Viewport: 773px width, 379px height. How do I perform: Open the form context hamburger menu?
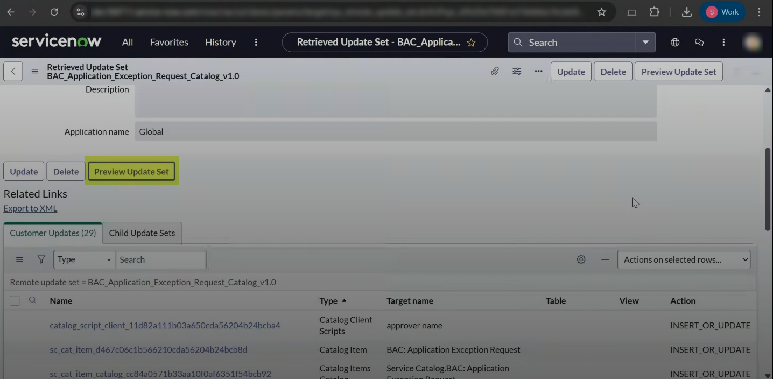[x=35, y=72]
